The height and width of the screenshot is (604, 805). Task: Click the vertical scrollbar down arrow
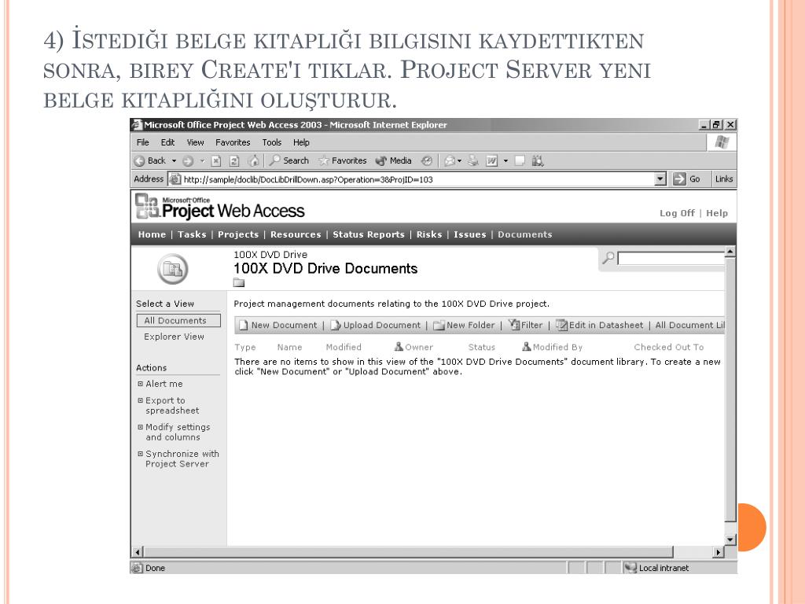point(730,540)
